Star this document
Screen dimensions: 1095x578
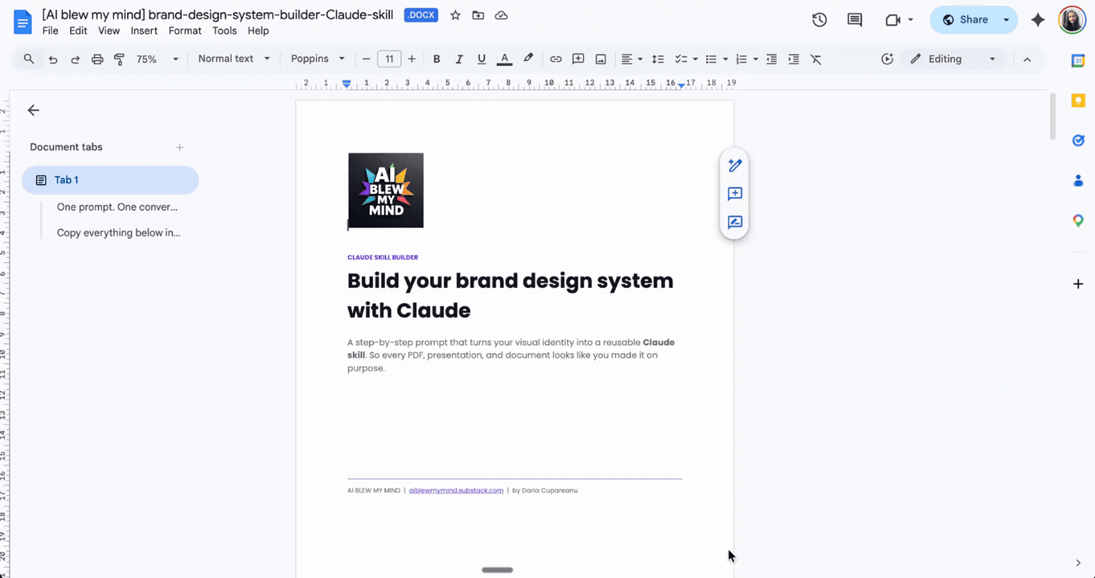[x=455, y=15]
